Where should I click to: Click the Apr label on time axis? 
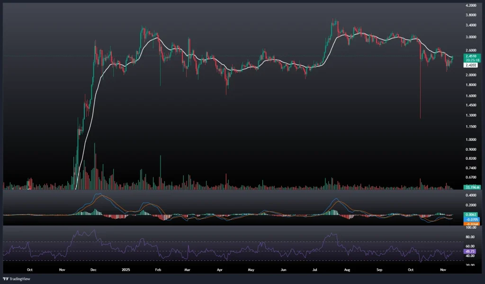tap(219, 270)
